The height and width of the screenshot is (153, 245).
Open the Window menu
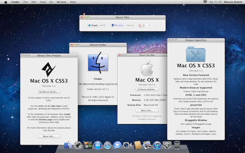pyautogui.click(x=61, y=2)
